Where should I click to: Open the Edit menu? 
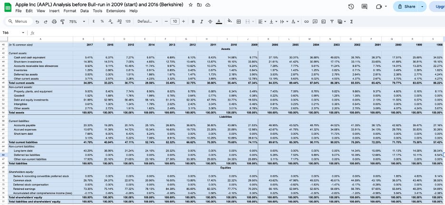pos(29,11)
